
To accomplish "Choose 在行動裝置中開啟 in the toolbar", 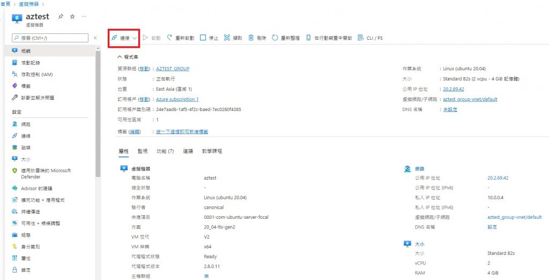I will click(329, 38).
